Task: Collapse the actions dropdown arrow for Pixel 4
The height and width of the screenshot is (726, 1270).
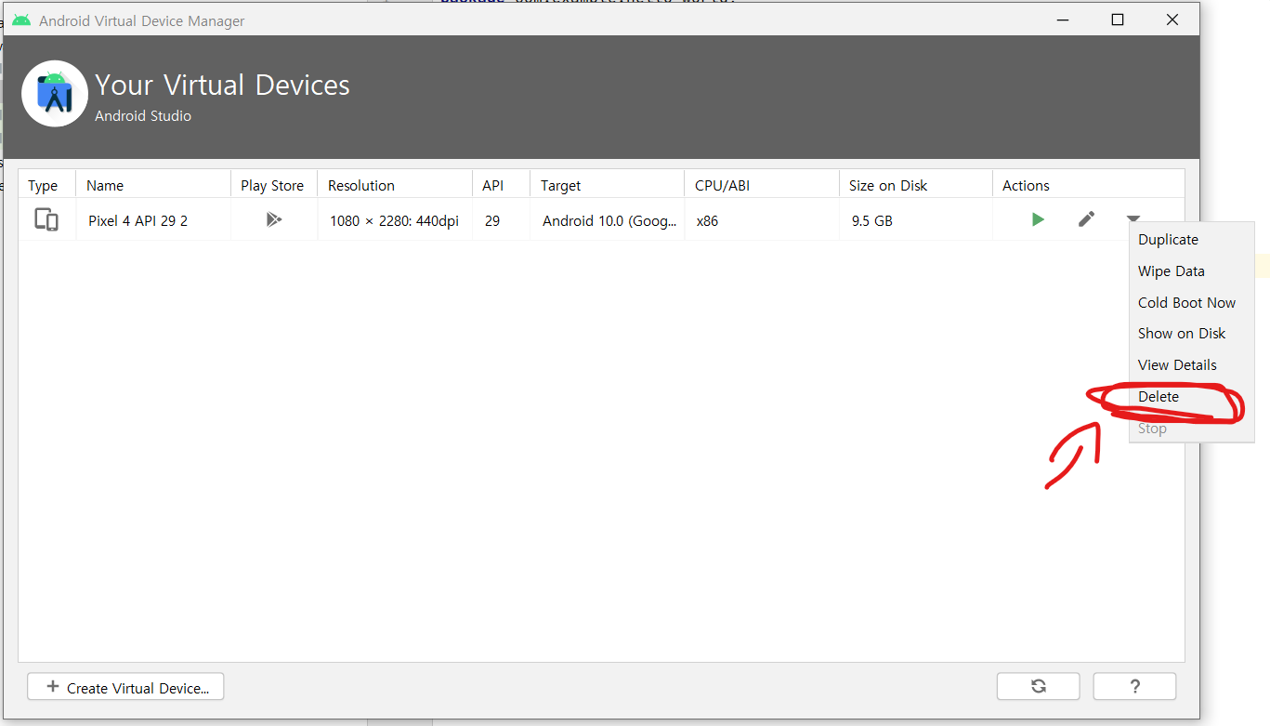Action: pyautogui.click(x=1133, y=219)
